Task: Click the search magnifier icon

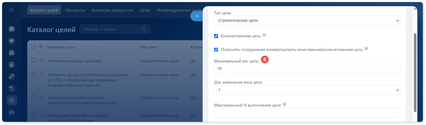Action: pyautogui.click(x=144, y=29)
